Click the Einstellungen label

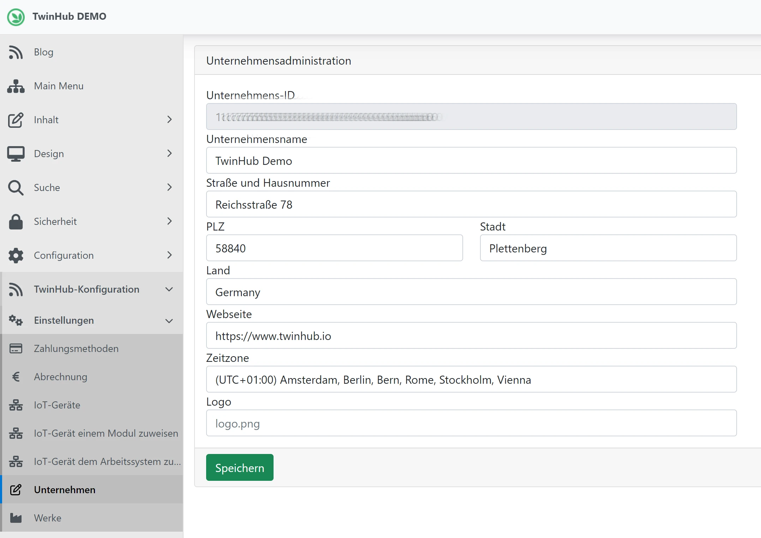(x=64, y=321)
